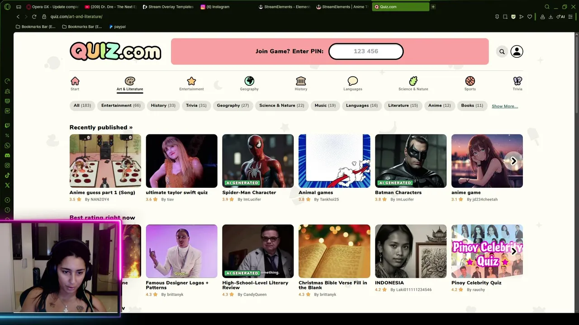Open the ultimate taylor swift quiz thumbnail
Image resolution: width=579 pixels, height=325 pixels.
tap(181, 161)
